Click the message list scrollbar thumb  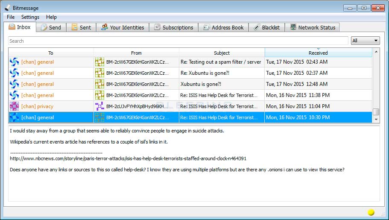(376, 112)
